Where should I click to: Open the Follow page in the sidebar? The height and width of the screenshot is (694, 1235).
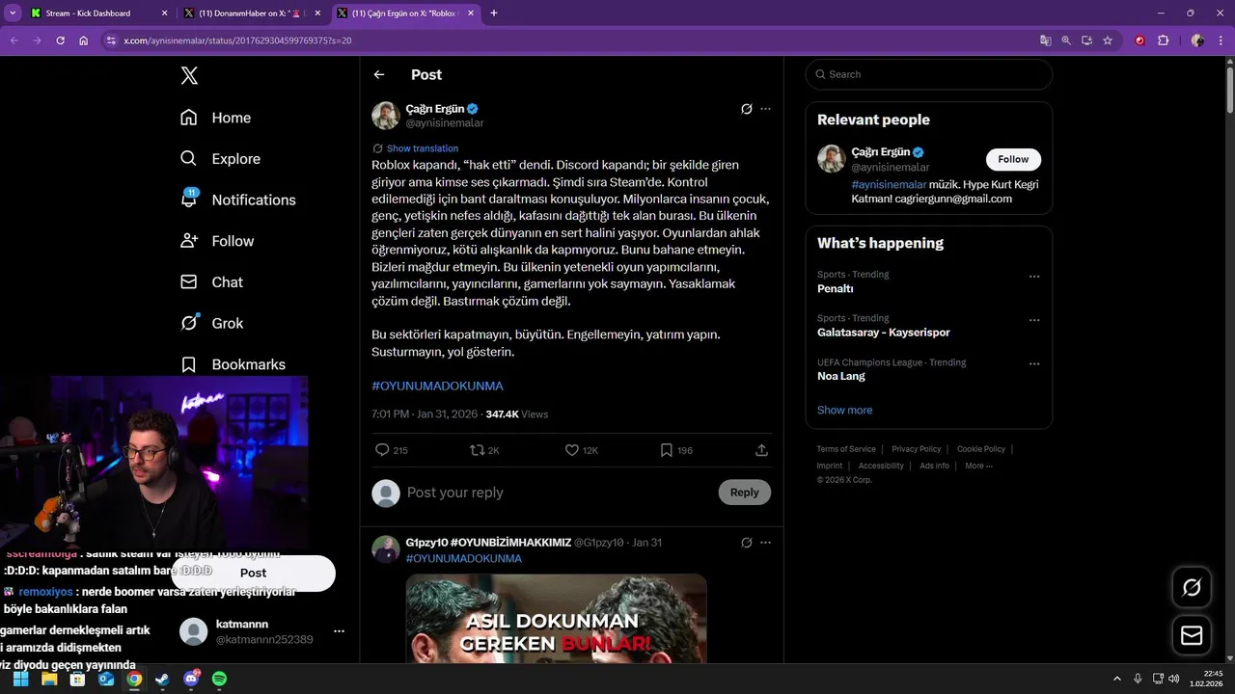[217, 241]
